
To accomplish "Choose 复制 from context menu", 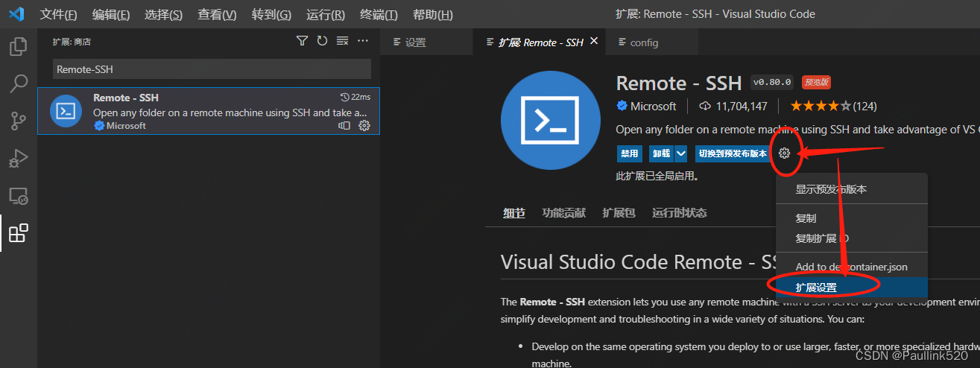I will pyautogui.click(x=852, y=218).
